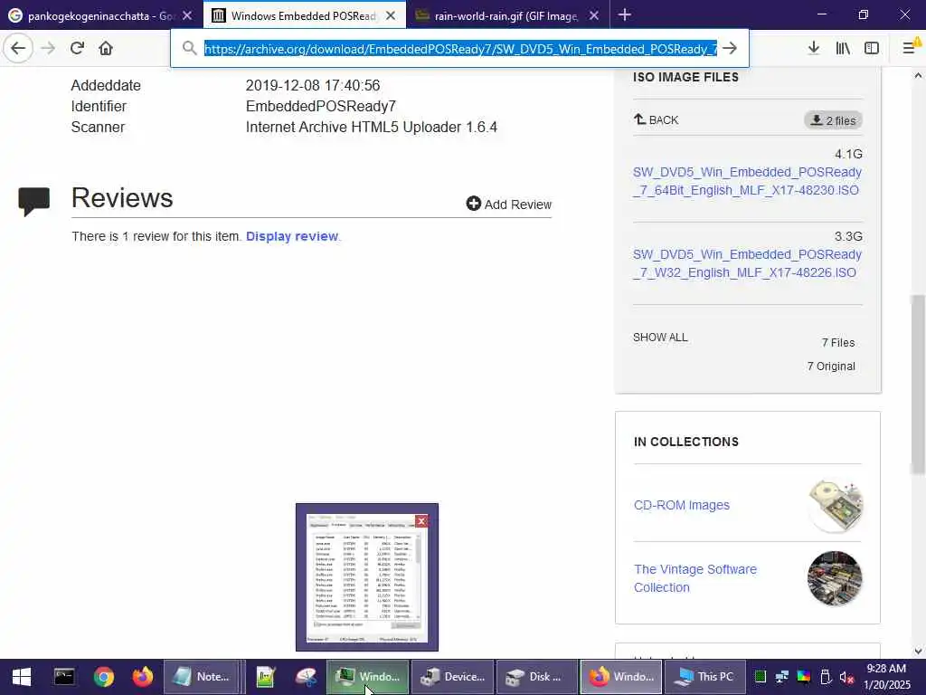The width and height of the screenshot is (926, 695).
Task: Open the green notepad++ taskbar icon
Action: pos(266,677)
